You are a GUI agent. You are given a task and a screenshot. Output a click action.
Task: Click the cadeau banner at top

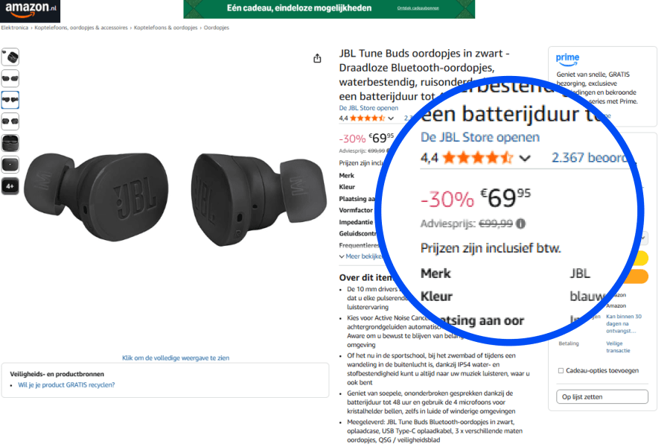[329, 8]
